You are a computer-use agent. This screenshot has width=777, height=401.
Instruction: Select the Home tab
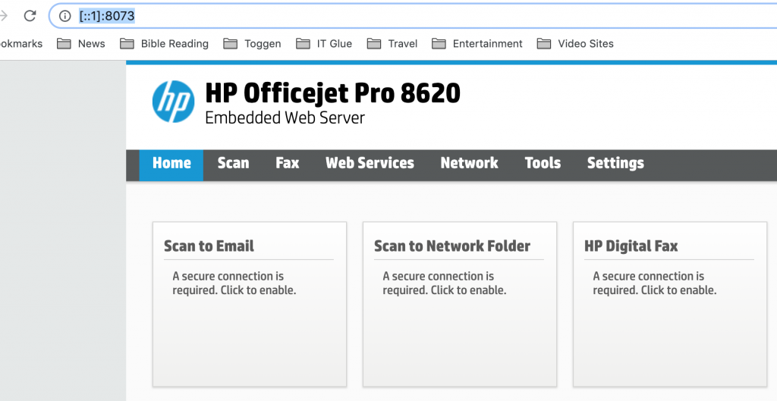click(x=171, y=165)
